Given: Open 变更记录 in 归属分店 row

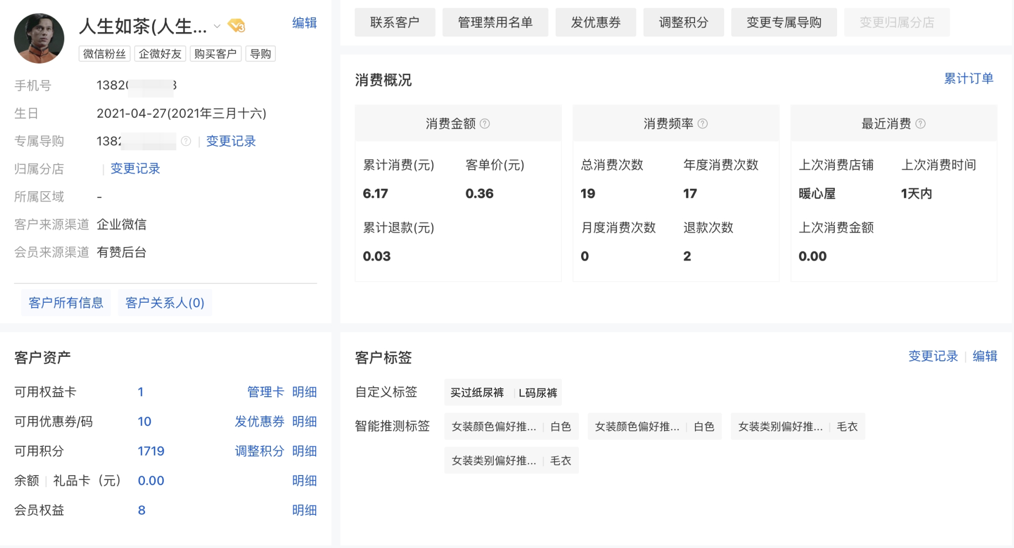Looking at the screenshot, I should pyautogui.click(x=135, y=169).
